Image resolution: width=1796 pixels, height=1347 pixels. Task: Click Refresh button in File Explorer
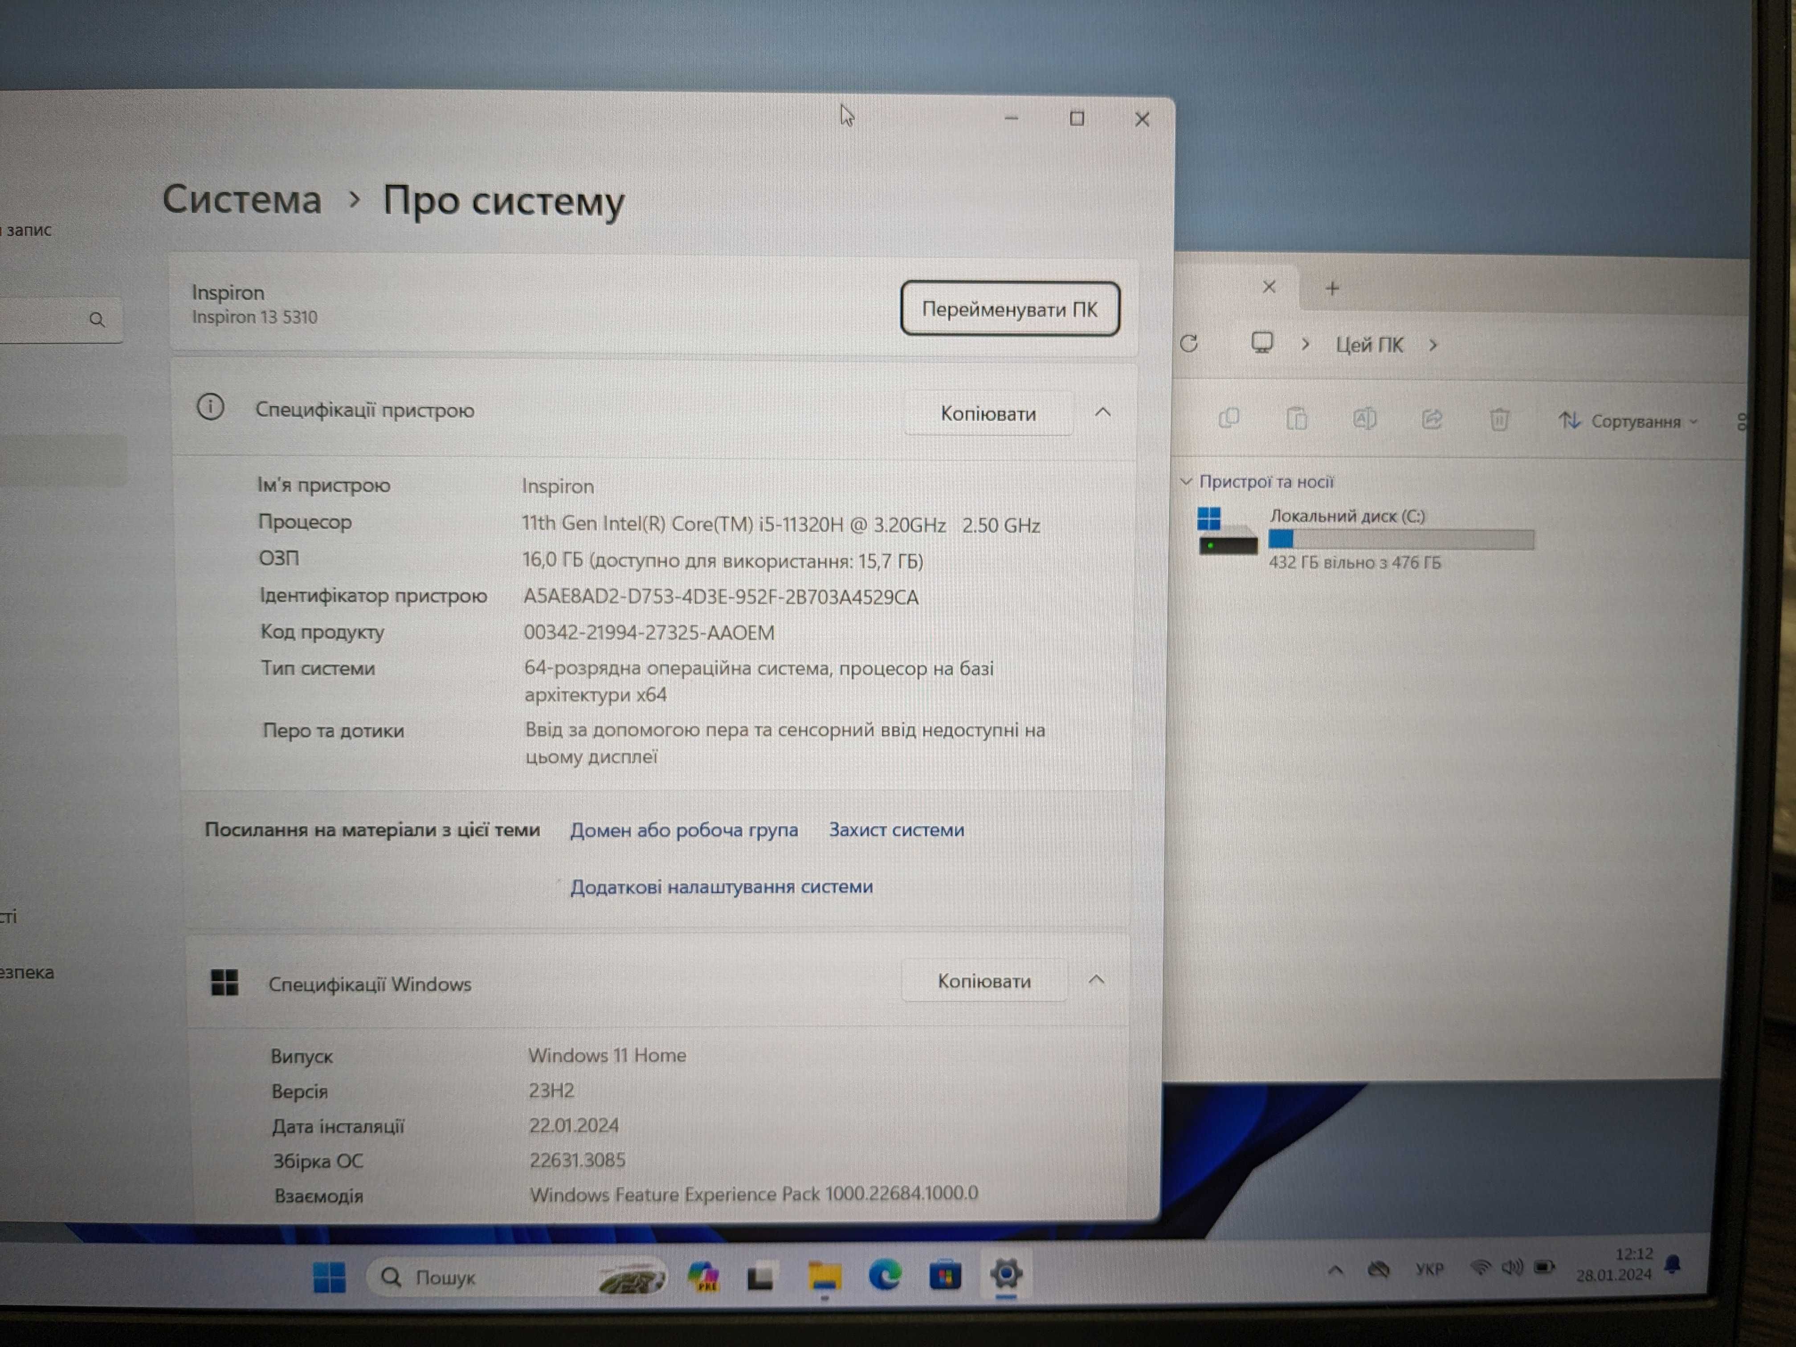[1189, 343]
